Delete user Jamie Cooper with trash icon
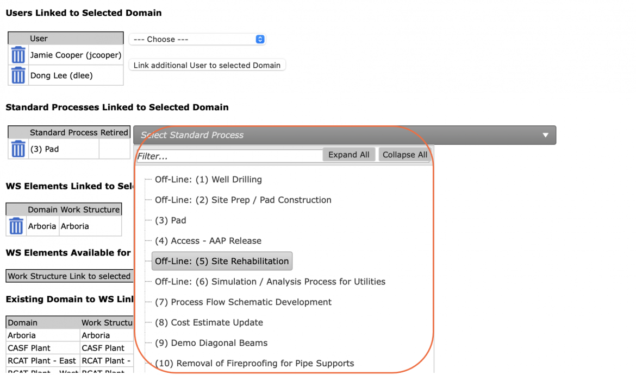 (x=18, y=55)
